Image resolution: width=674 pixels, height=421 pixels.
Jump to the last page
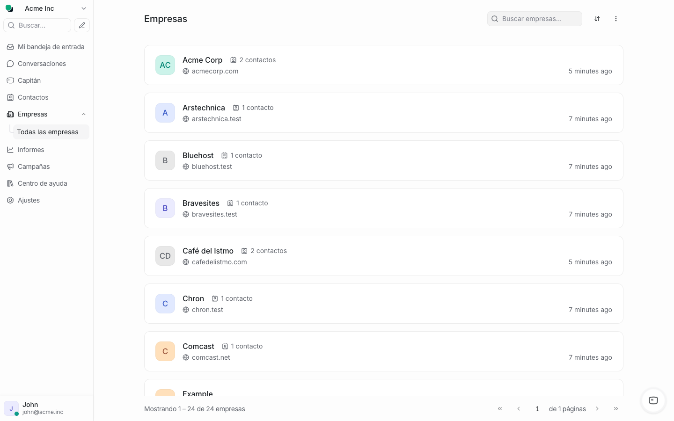[616, 408]
